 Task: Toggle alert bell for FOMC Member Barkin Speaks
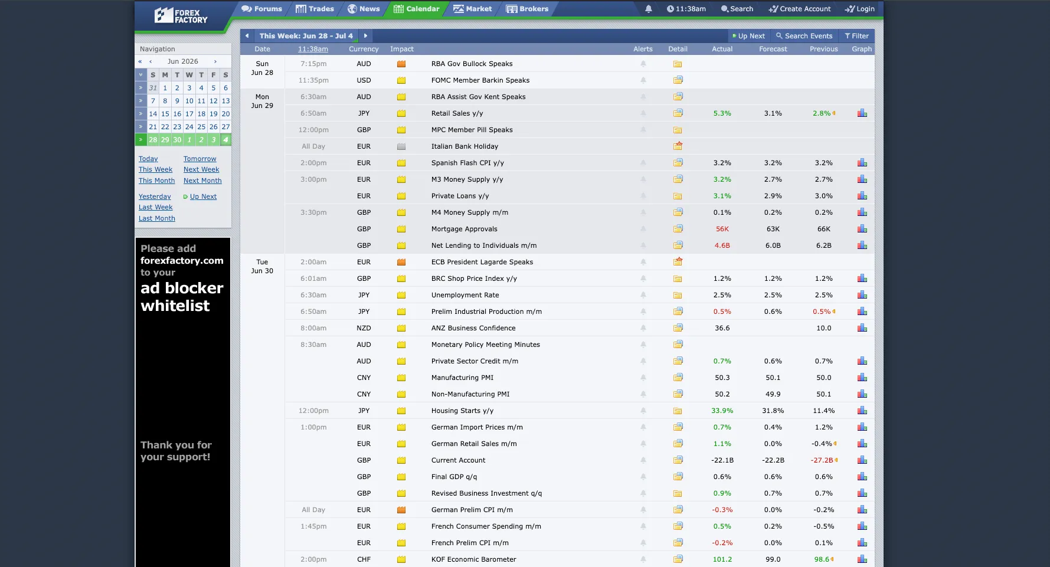pos(643,80)
